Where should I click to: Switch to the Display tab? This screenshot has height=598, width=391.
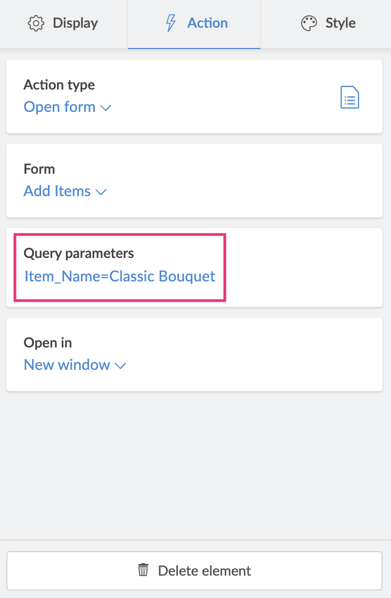click(75, 23)
